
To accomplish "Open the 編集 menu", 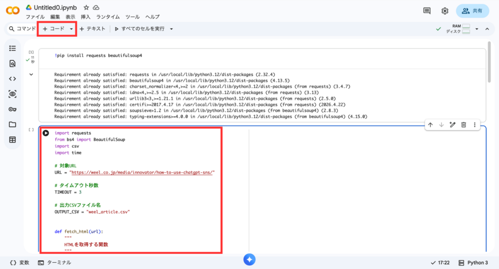I will coord(55,17).
